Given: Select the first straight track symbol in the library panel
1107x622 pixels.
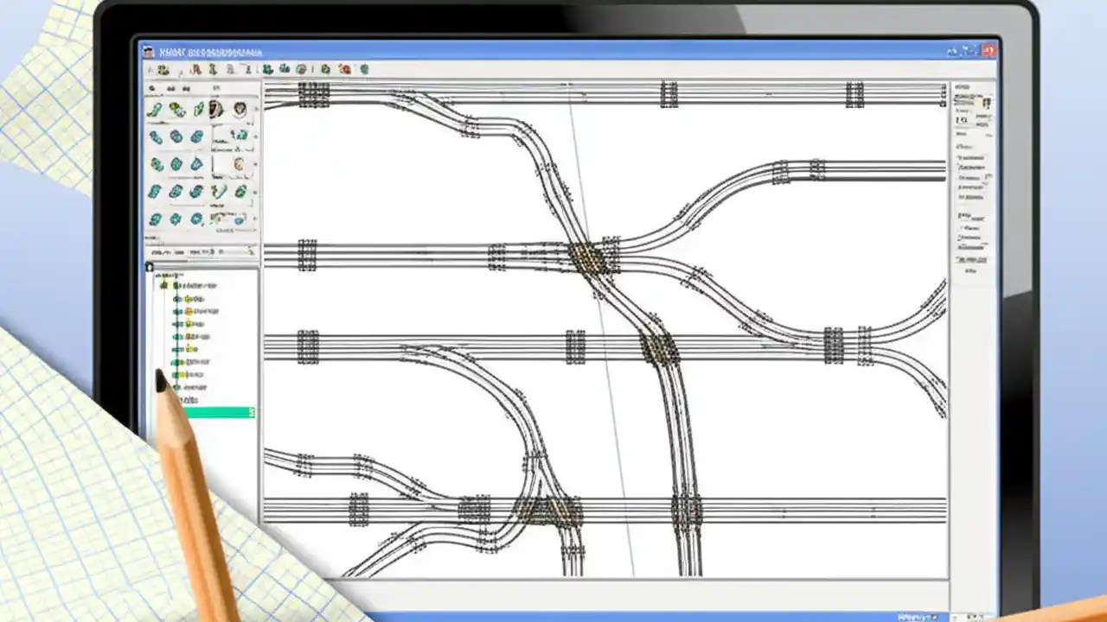Looking at the screenshot, I should [156, 108].
